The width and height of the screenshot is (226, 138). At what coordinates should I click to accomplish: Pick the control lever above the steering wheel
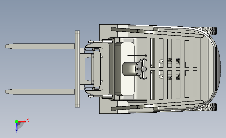click(x=137, y=55)
